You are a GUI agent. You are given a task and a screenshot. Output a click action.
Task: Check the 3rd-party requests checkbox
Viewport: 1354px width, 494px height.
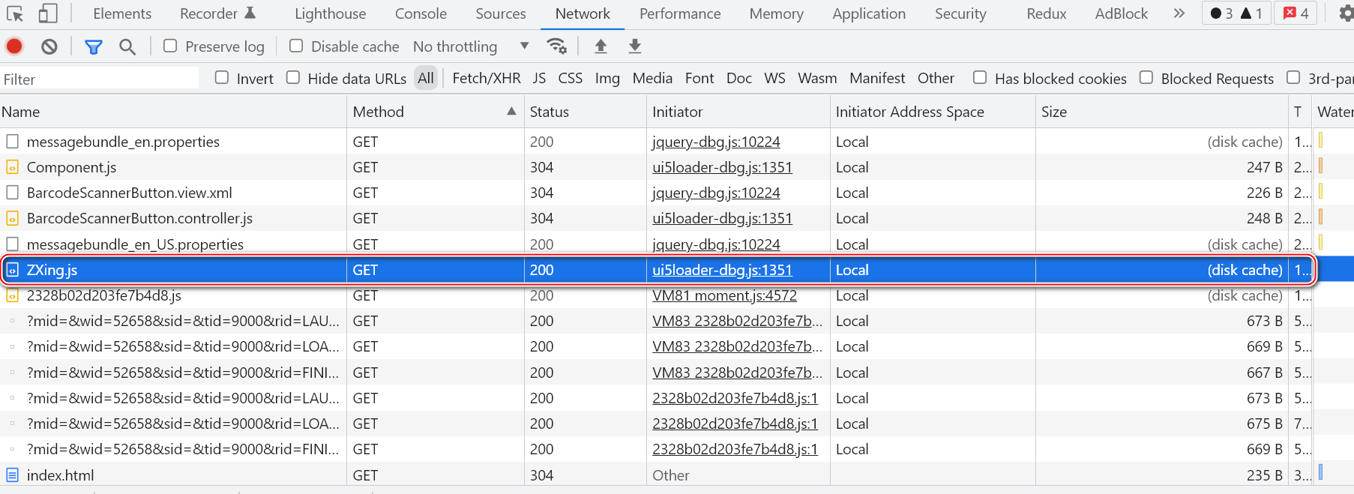tap(1293, 77)
